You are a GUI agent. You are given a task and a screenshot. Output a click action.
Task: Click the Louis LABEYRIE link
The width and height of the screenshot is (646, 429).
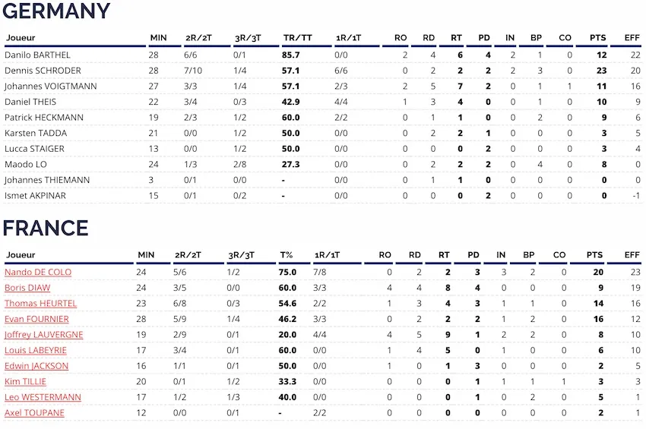click(35, 351)
